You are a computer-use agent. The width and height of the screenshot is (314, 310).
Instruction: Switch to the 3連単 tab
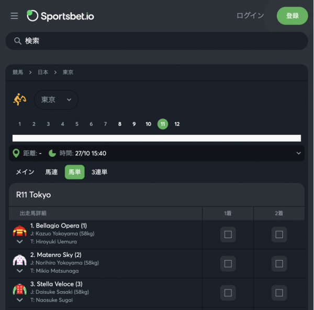point(99,172)
